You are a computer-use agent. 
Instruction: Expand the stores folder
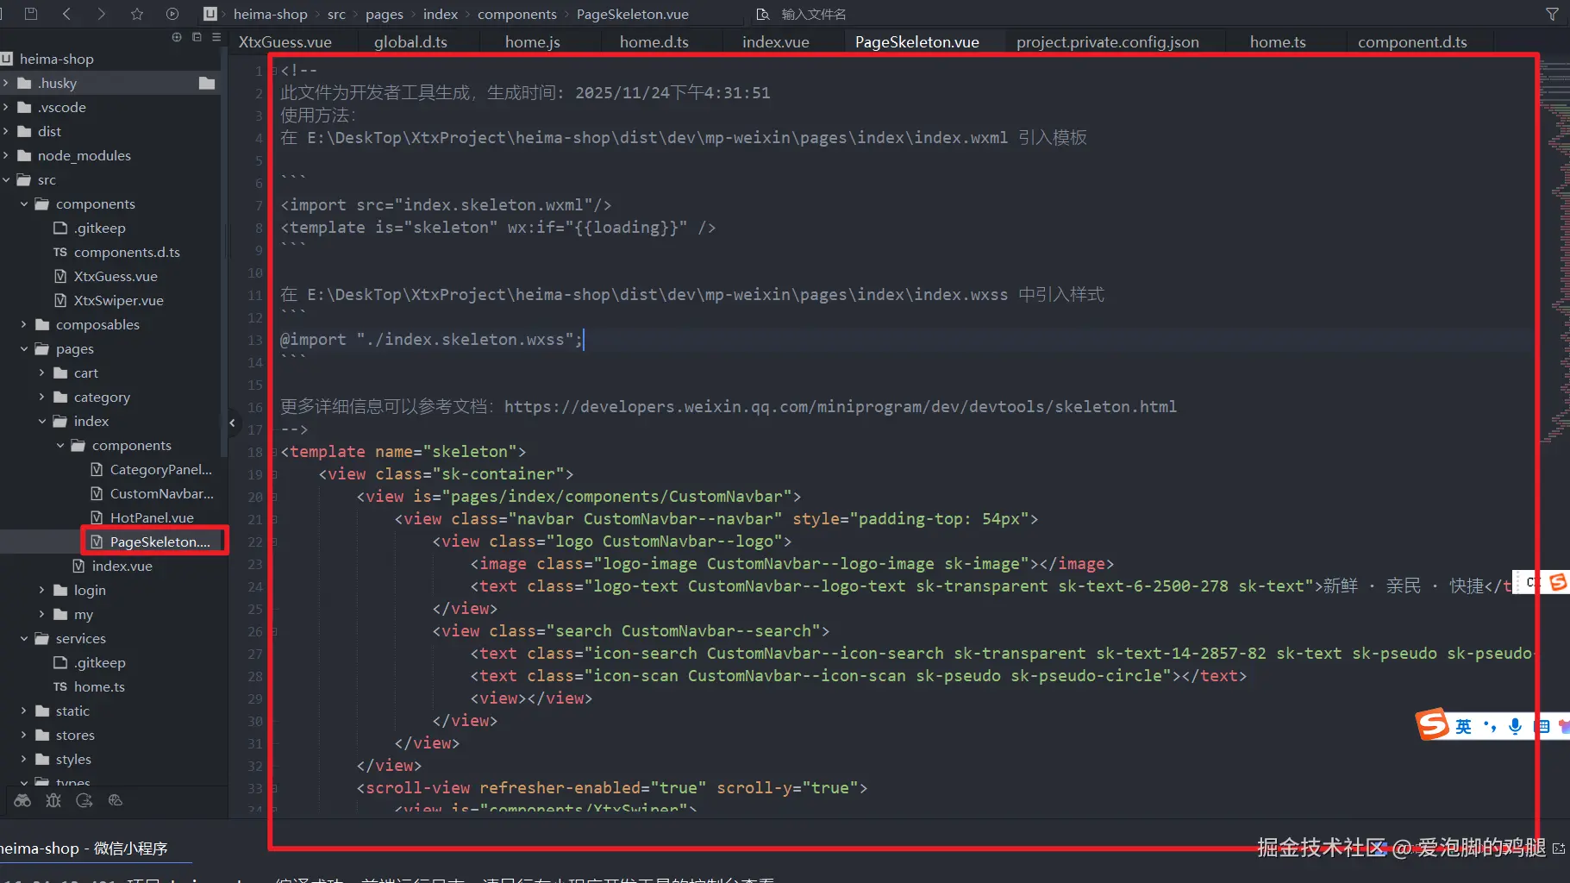click(24, 735)
